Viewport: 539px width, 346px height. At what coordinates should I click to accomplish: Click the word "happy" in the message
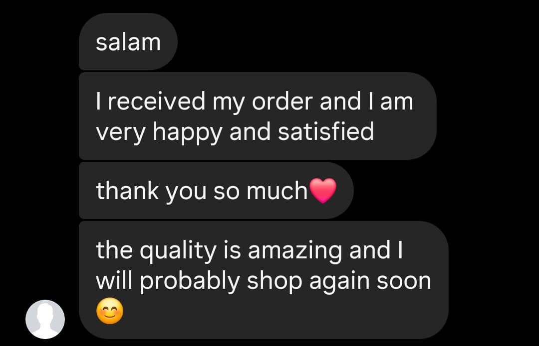pyautogui.click(x=188, y=132)
